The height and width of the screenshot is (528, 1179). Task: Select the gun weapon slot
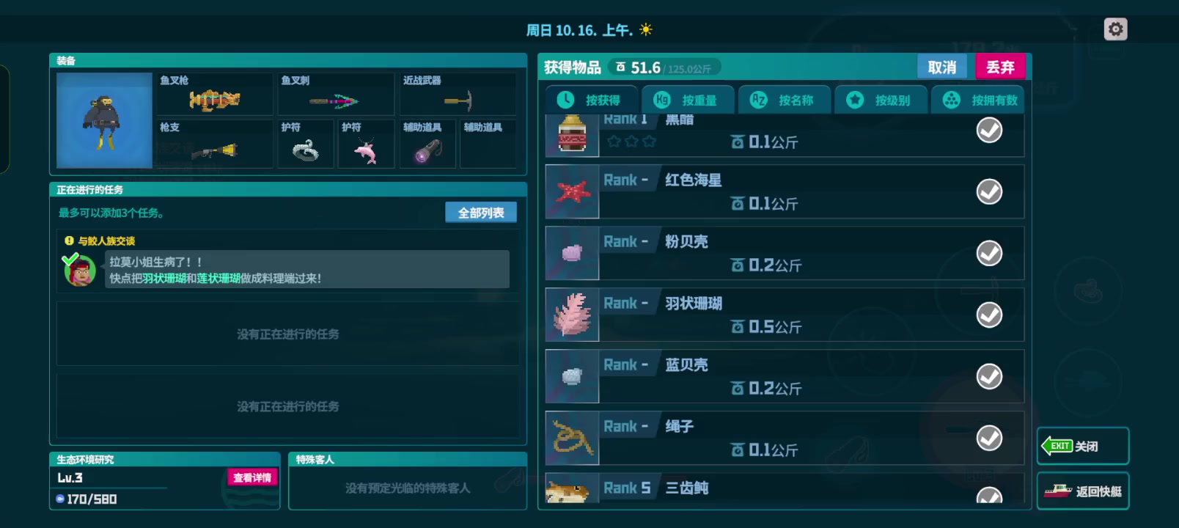(x=214, y=144)
